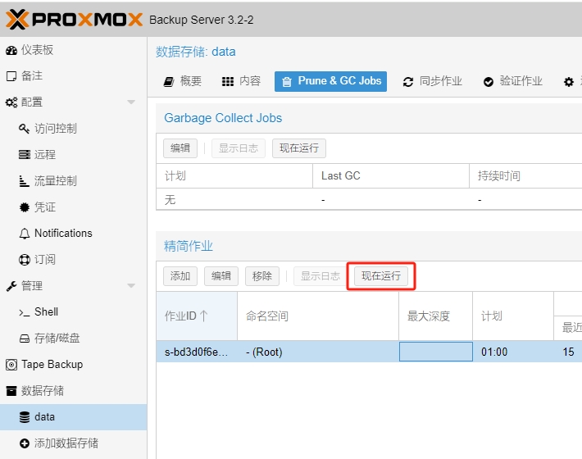
Task: Open the certificates badge icon (凭证)
Action: coord(25,207)
